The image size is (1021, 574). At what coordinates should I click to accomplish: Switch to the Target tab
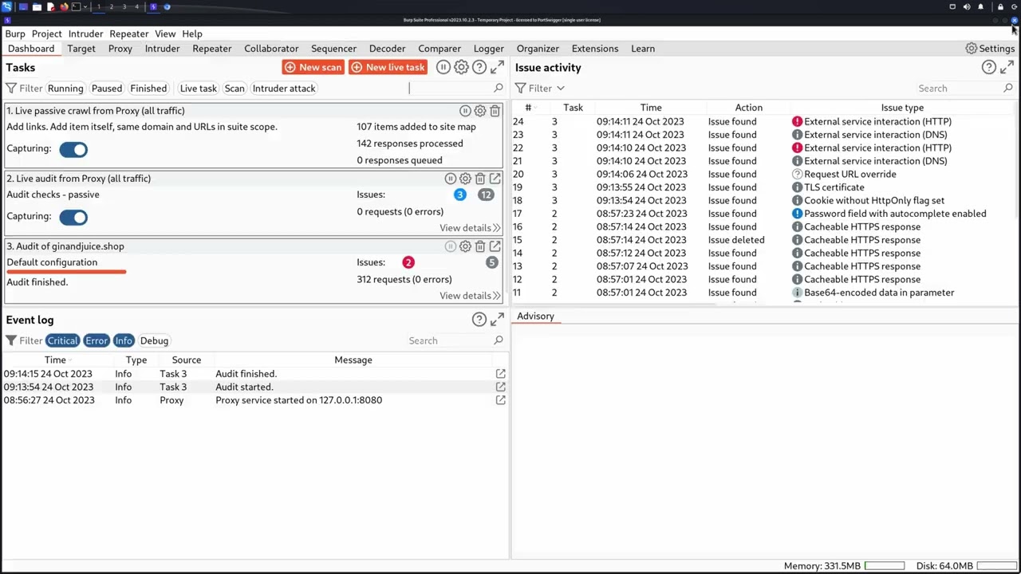(x=81, y=49)
